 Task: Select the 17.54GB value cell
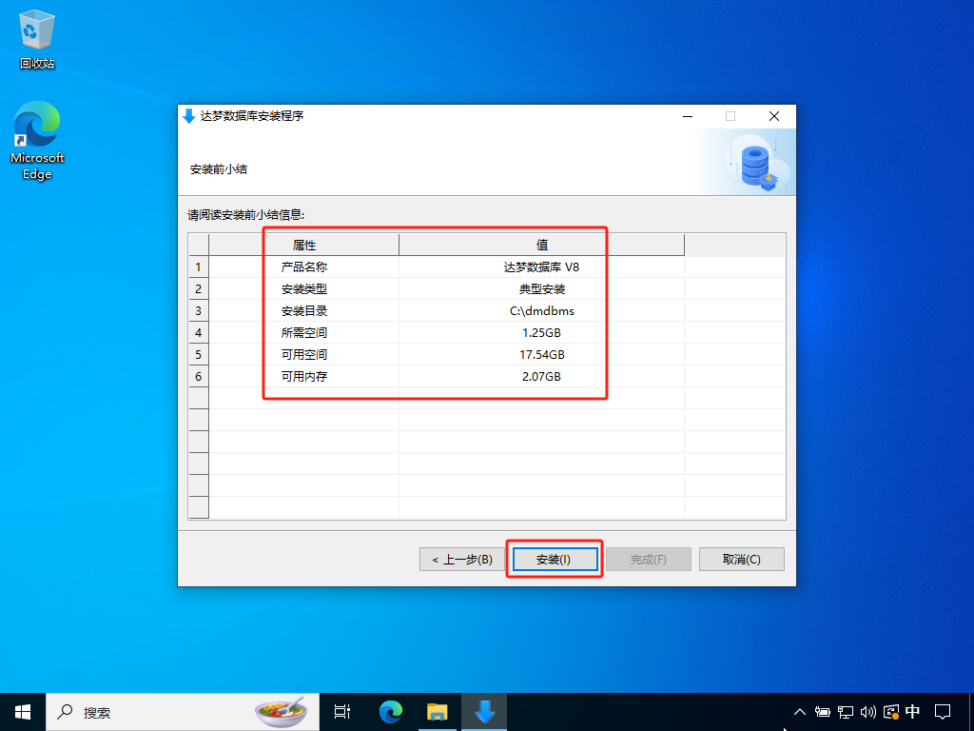coord(541,354)
